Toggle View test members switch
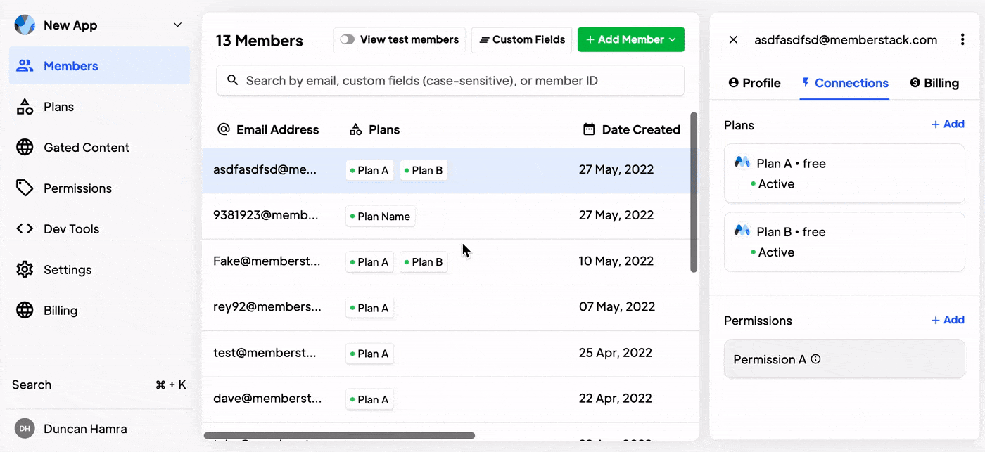This screenshot has width=985, height=452. [x=348, y=40]
